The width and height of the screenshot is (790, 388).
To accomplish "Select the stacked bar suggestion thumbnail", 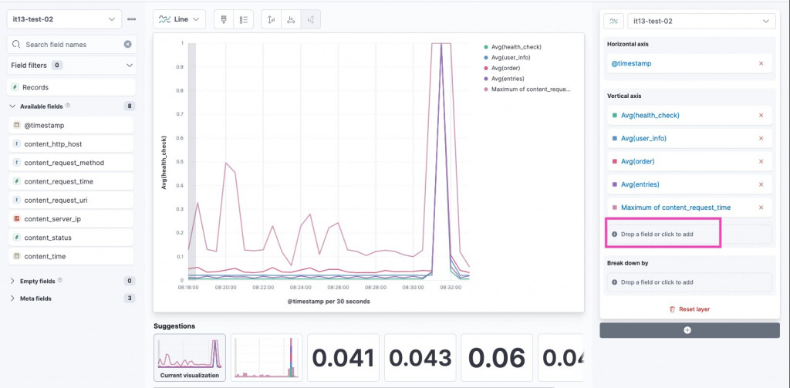I will pos(266,357).
